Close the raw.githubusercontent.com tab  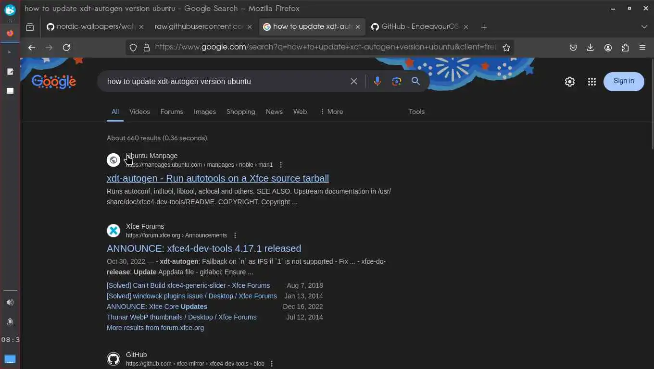pos(250,27)
